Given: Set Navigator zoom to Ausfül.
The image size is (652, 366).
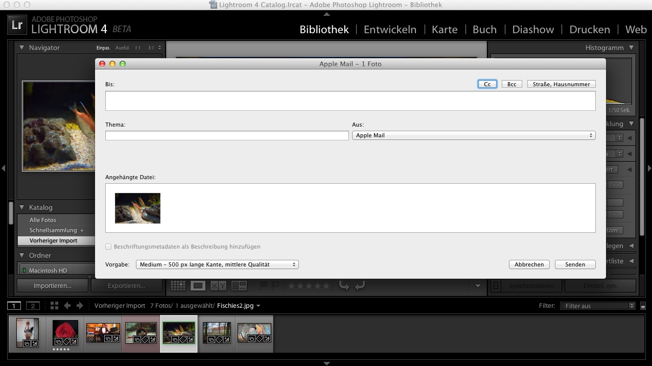Looking at the screenshot, I should (123, 48).
